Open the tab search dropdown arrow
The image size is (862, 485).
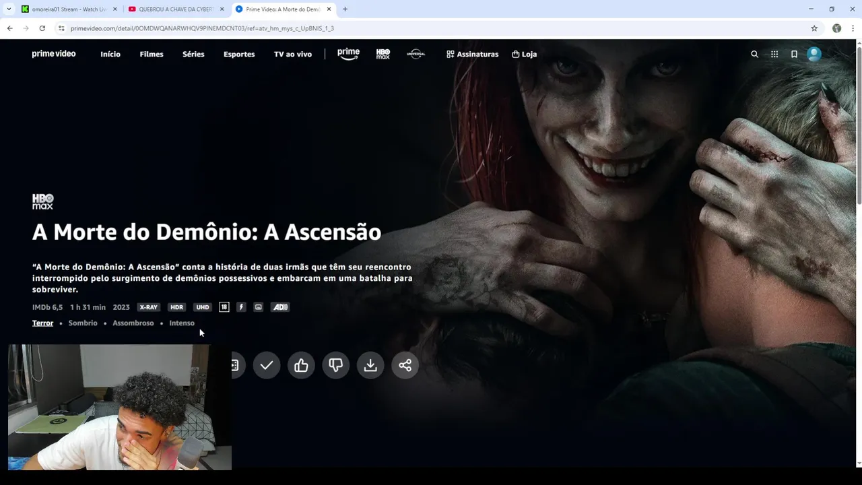pyautogui.click(x=9, y=9)
